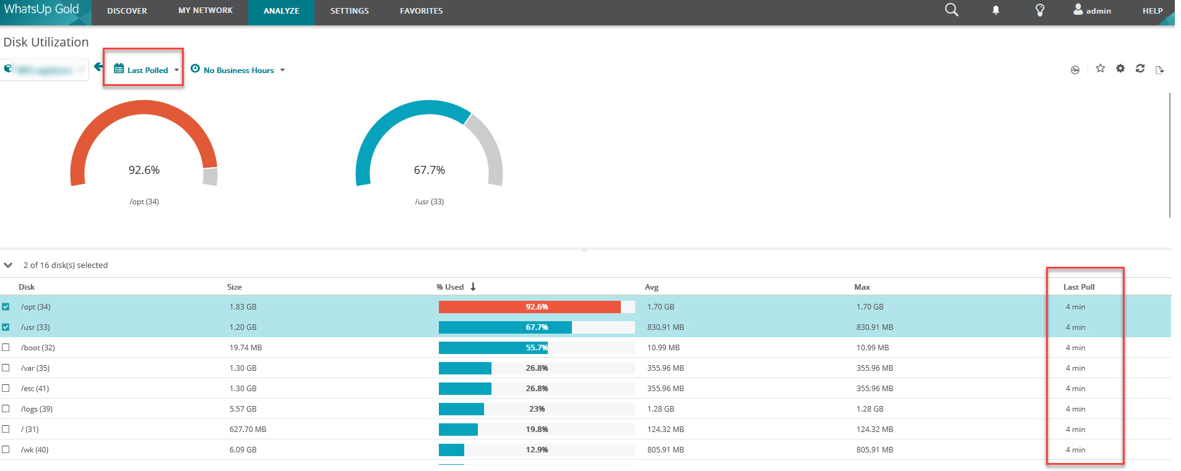1181x471 pixels.
Task: Select the / (31) disk checkbox
Action: click(x=6, y=430)
